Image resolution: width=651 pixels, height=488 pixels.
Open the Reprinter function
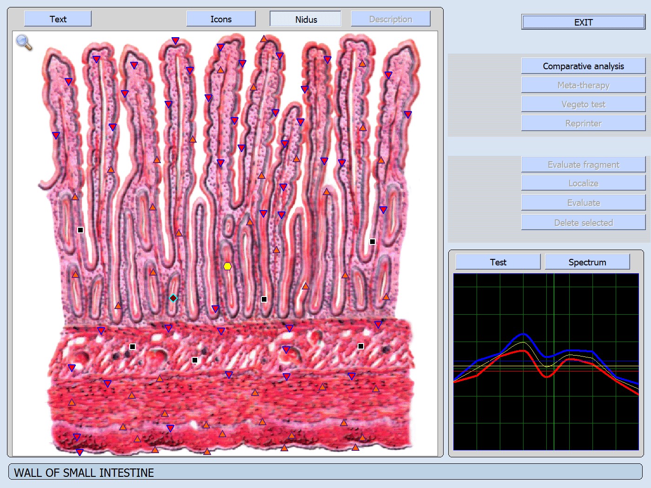point(583,123)
